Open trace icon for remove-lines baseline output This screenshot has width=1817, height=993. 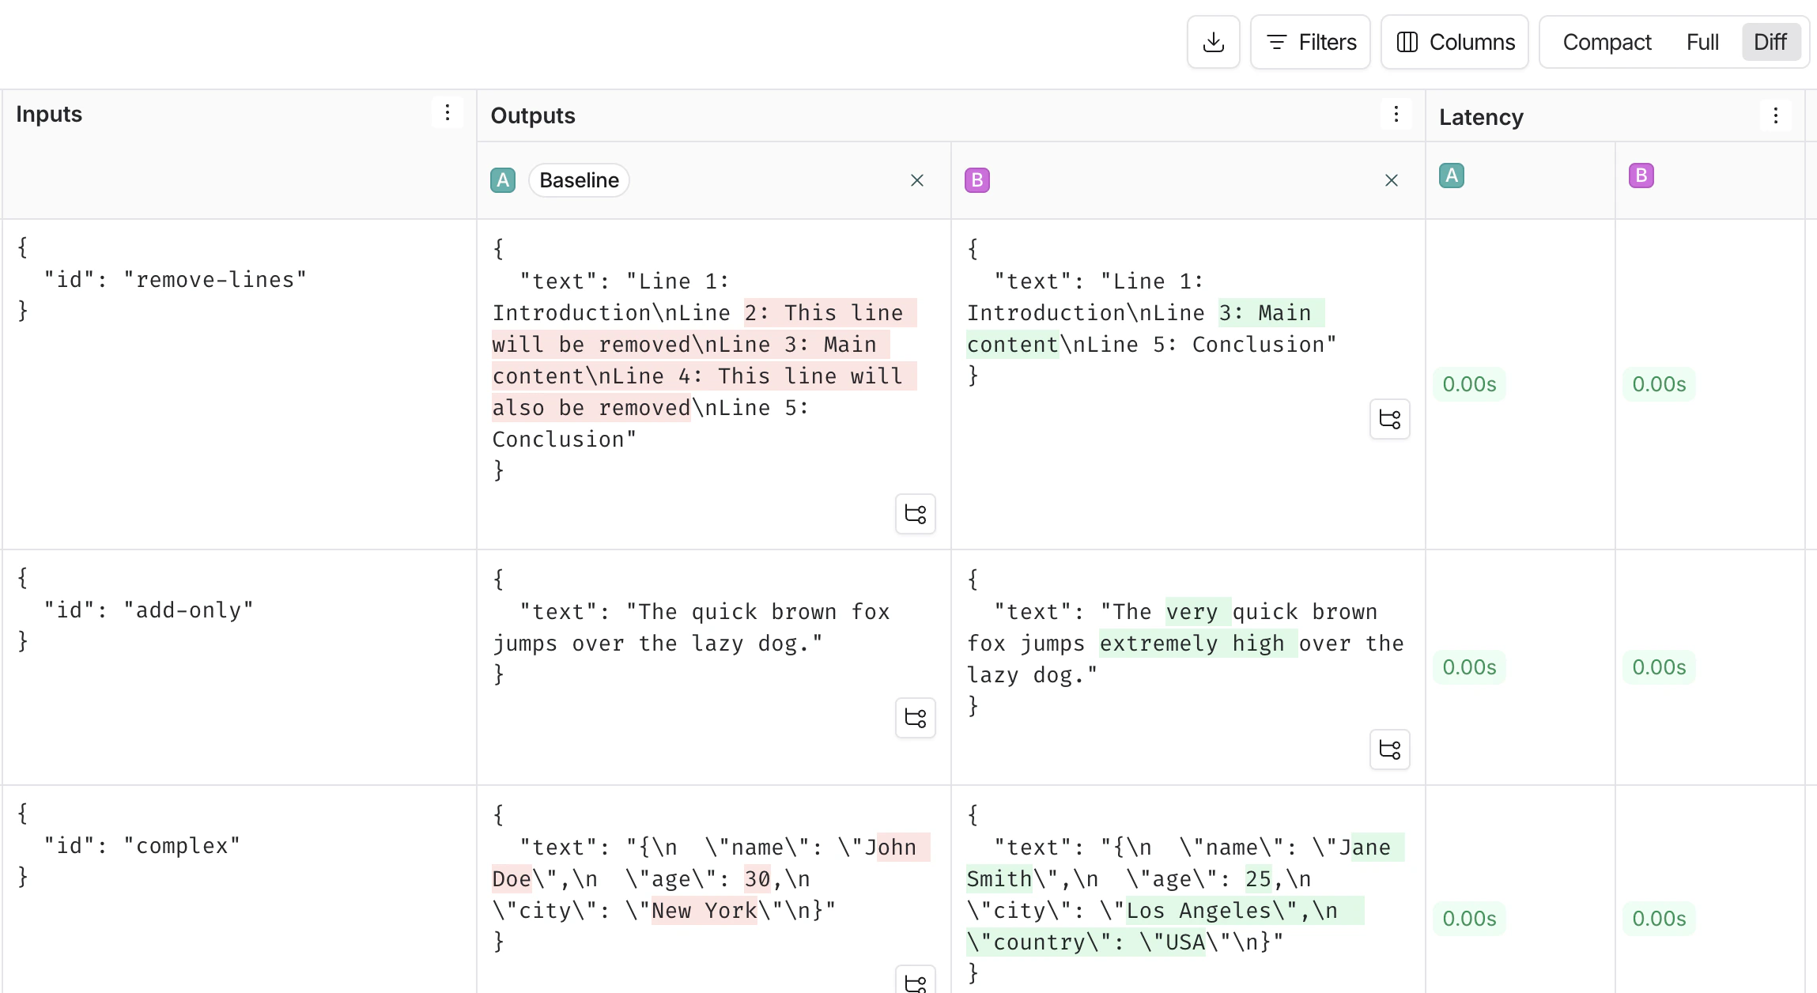pos(916,514)
